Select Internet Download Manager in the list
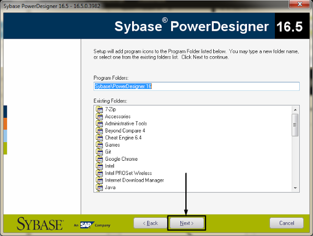Image resolution: width=313 pixels, height=236 pixels. coord(134,180)
